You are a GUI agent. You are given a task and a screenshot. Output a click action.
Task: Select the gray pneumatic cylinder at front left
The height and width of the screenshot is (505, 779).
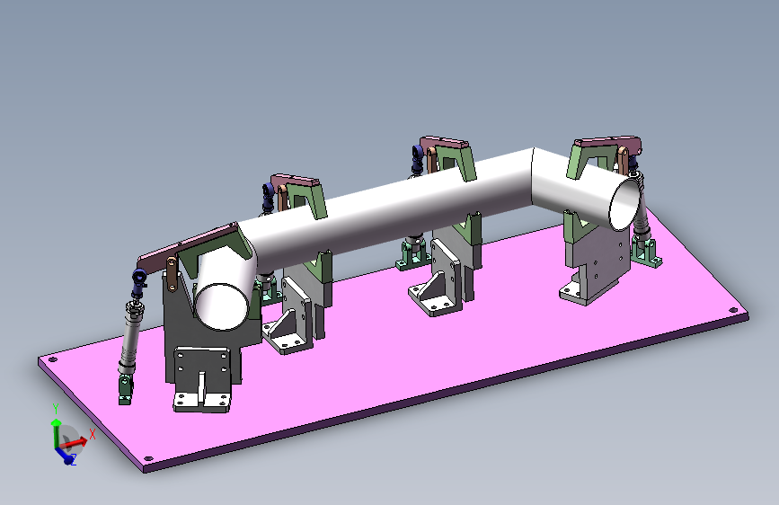click(129, 338)
